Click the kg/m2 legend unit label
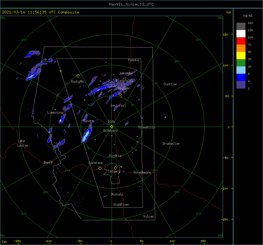Viewport: 263px width, 245px height. pos(248,16)
